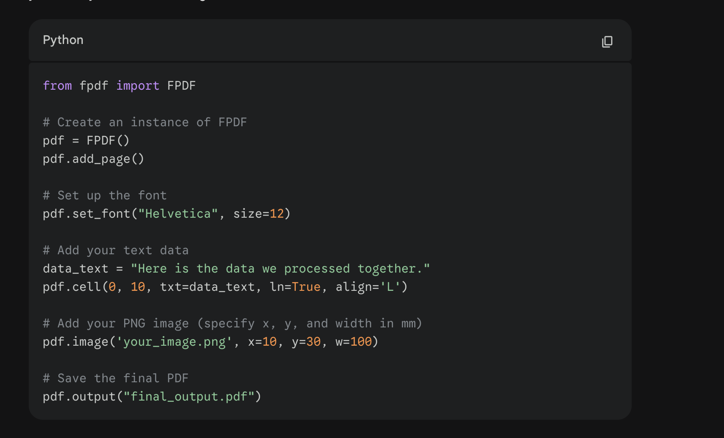Click the pdf.add_page() line
This screenshot has width=724, height=438.
pos(93,159)
